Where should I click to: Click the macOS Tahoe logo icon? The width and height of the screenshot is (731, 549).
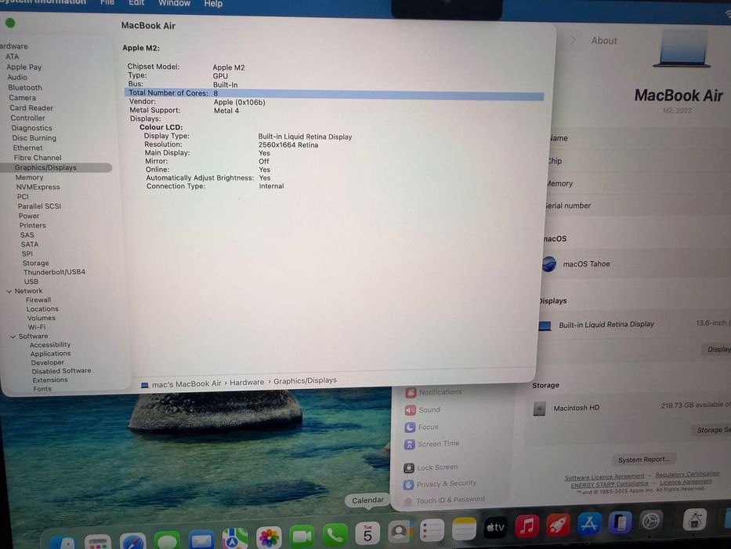549,264
